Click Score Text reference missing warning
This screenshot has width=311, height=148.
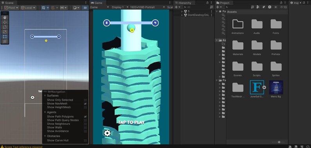[22, 147]
